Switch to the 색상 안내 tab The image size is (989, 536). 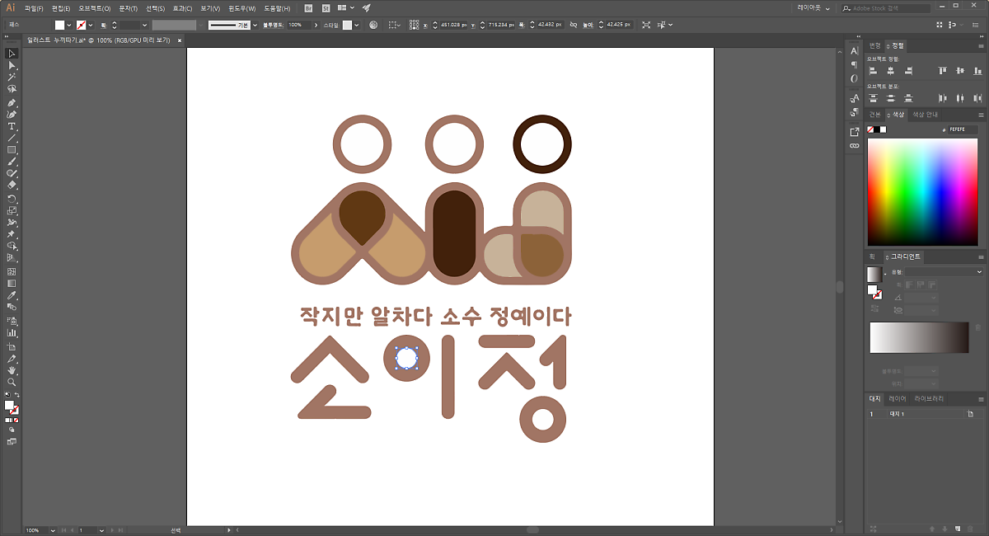coord(926,115)
